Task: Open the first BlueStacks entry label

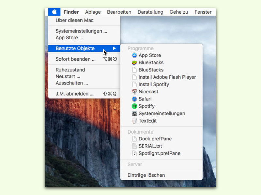Action: (x=151, y=62)
